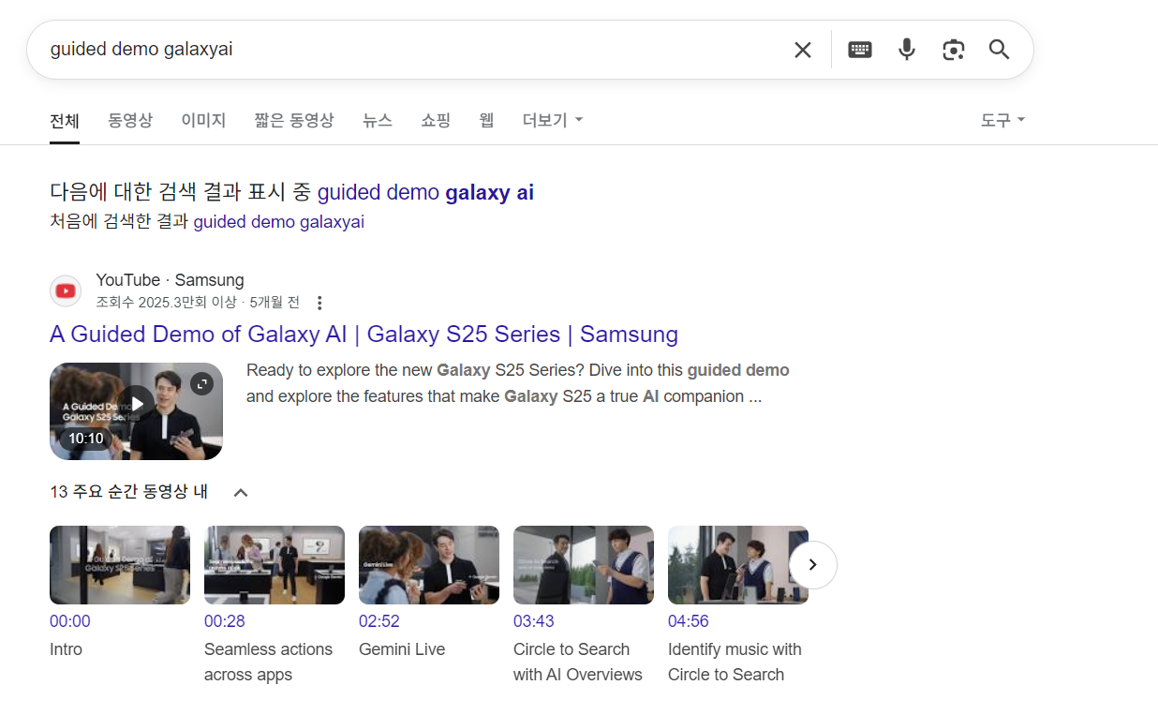Viewport: 1158px width, 715px height.
Task: Start voice search with microphone icon
Action: pos(907,50)
